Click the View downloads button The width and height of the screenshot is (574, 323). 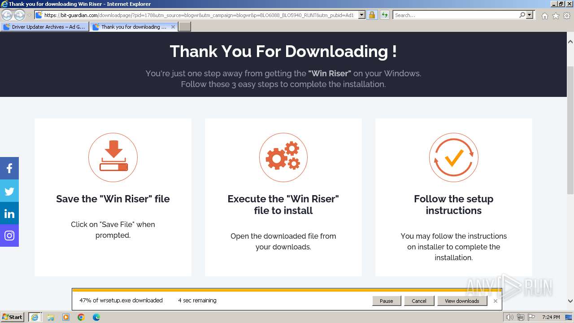coord(462,301)
